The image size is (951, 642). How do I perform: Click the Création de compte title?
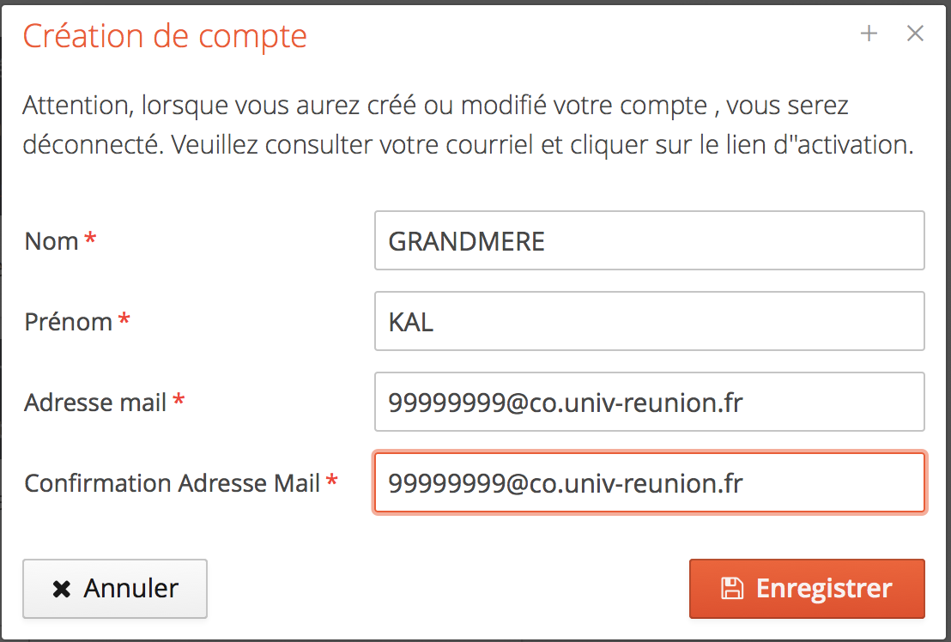click(165, 36)
